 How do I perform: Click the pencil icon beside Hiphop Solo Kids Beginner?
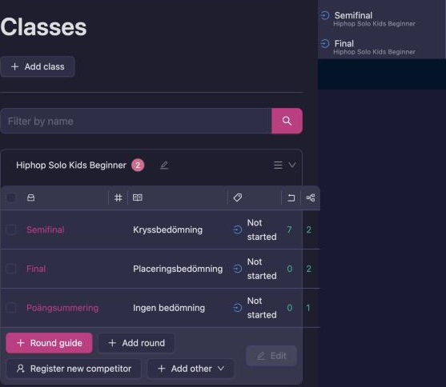164,165
